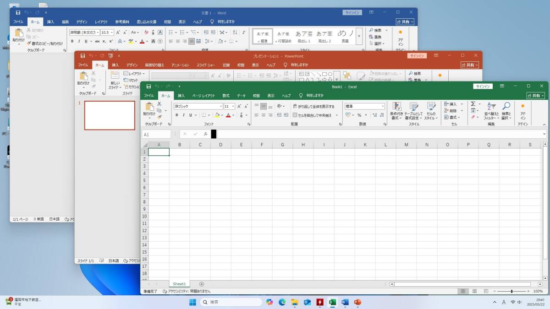Screen dimensions: 550x309
Task: Apply the yellow text highlight color in Word
Action: click(130, 41)
